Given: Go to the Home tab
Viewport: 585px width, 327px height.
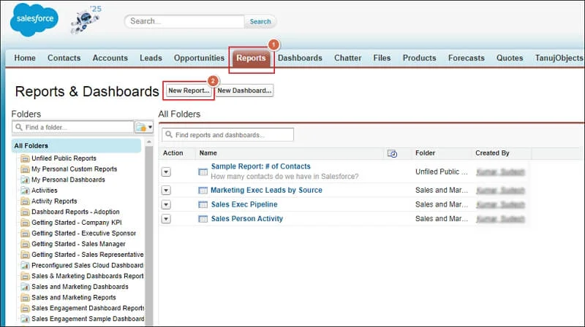Looking at the screenshot, I should pyautogui.click(x=25, y=58).
